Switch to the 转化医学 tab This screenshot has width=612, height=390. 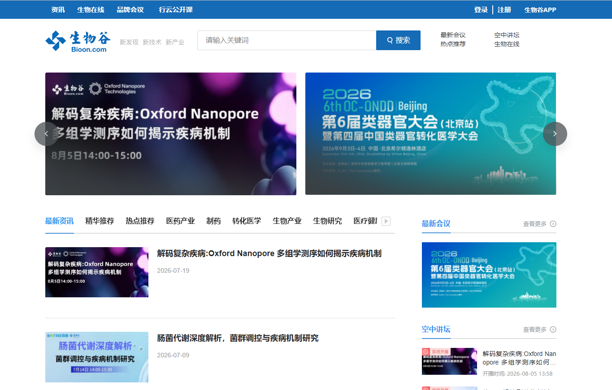[247, 221]
